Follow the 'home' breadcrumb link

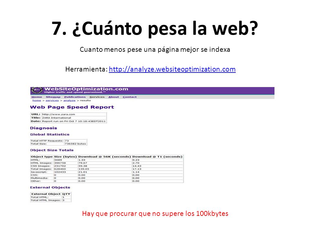tap(37, 100)
